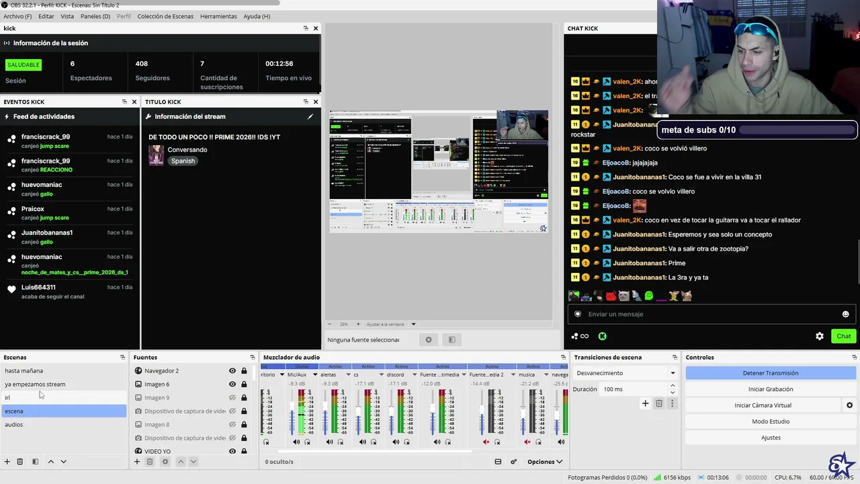Add a scene transition with plus icon
Screen dimensions: 860x484
pos(645,403)
